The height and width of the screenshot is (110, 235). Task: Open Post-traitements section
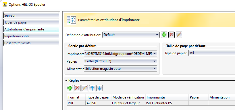click(x=31, y=43)
